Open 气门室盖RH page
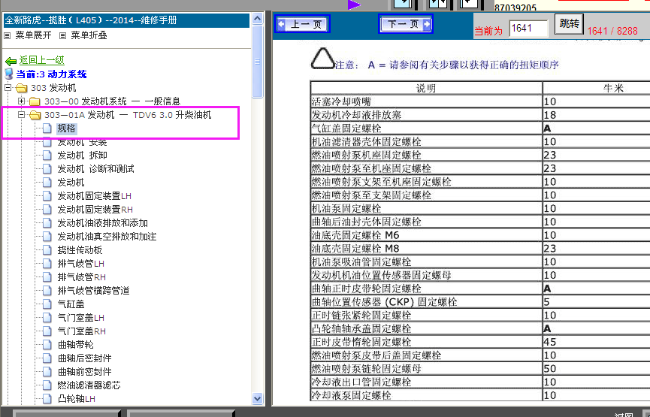The width and height of the screenshot is (650, 417). [x=82, y=331]
